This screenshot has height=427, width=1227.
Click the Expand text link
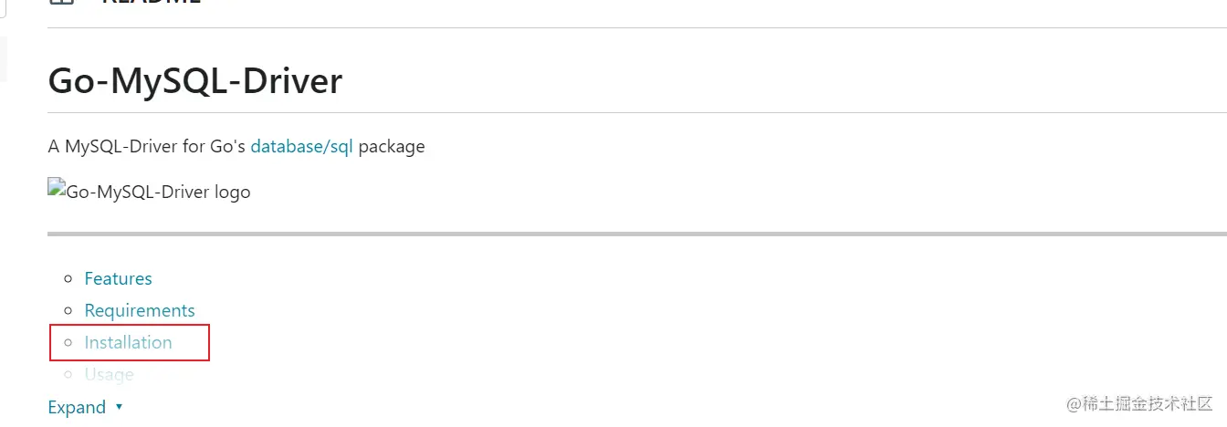[x=77, y=407]
